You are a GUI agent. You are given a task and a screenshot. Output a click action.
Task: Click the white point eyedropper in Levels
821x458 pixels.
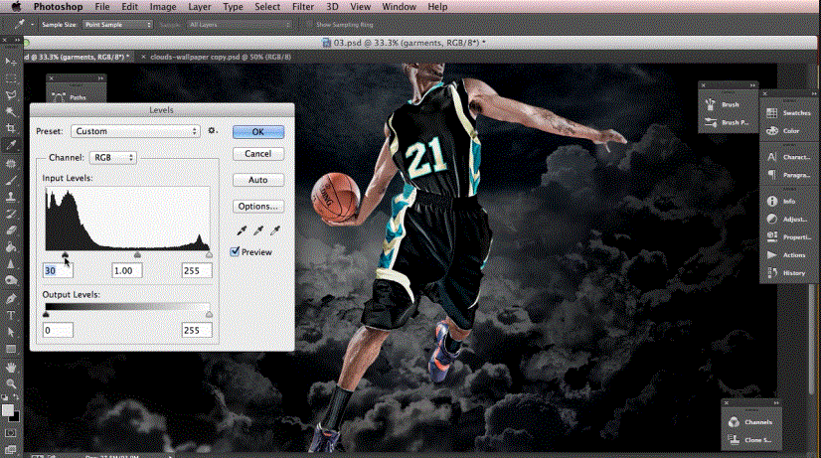coord(275,229)
